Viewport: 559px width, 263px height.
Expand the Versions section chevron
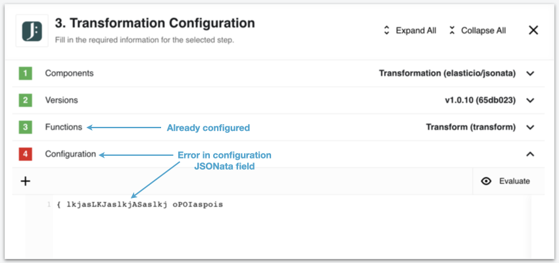(x=531, y=101)
